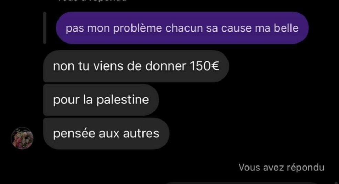Viewport: 339px width, 184px height.
Task: Select the 'non tu viens de donner 150€' message
Action: (136, 66)
